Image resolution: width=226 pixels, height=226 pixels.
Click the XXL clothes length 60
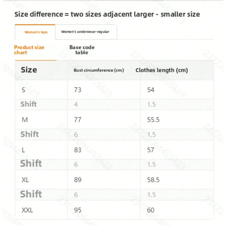pyautogui.click(x=151, y=210)
